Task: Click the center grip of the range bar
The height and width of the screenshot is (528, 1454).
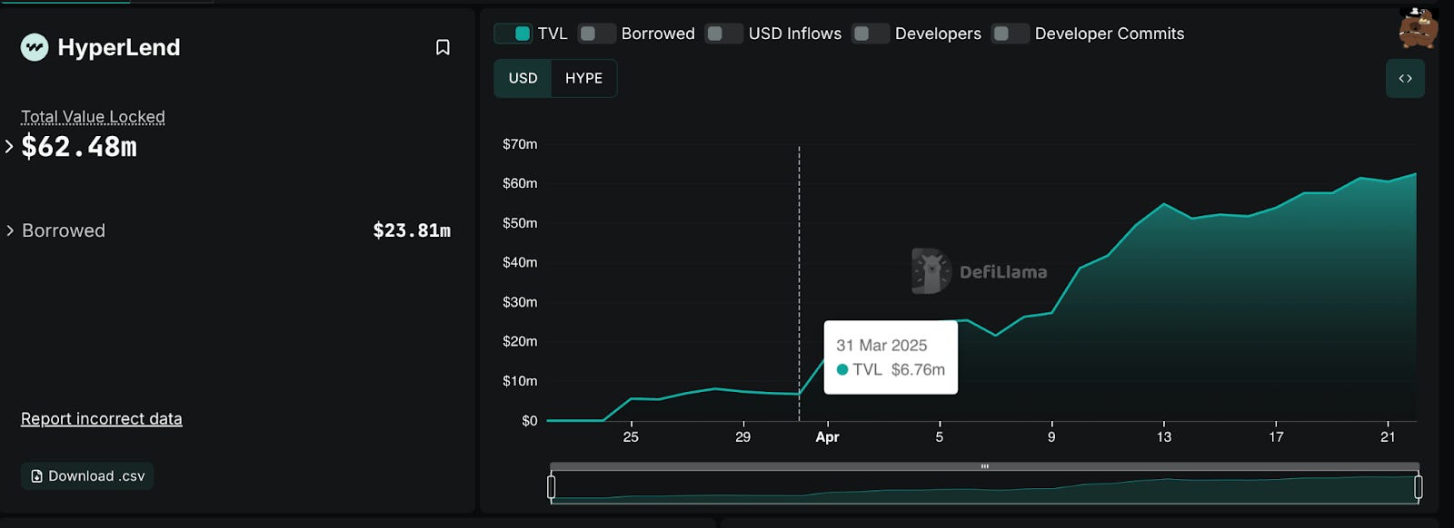Action: [x=985, y=466]
